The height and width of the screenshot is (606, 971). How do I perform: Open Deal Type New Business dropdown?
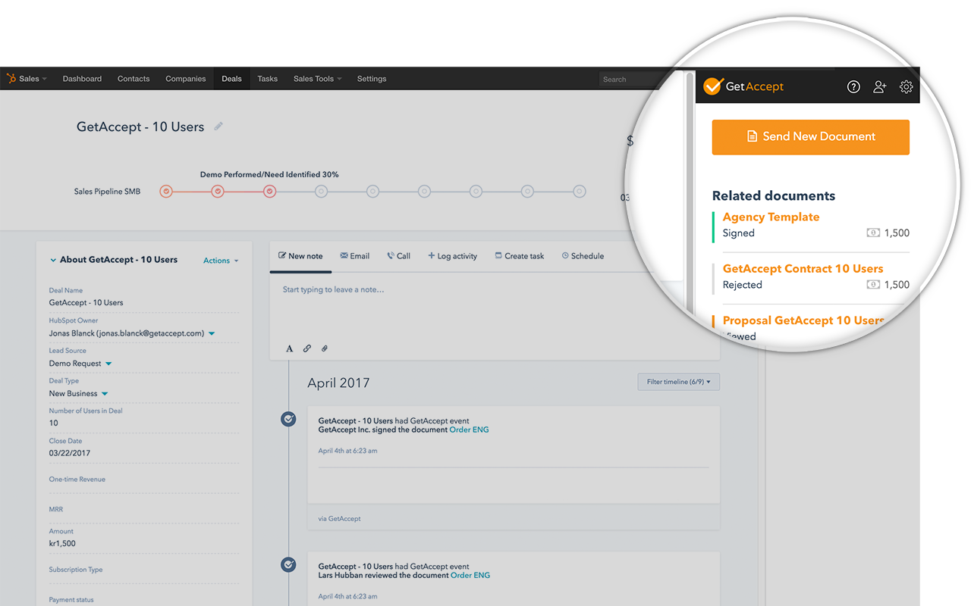click(x=105, y=394)
